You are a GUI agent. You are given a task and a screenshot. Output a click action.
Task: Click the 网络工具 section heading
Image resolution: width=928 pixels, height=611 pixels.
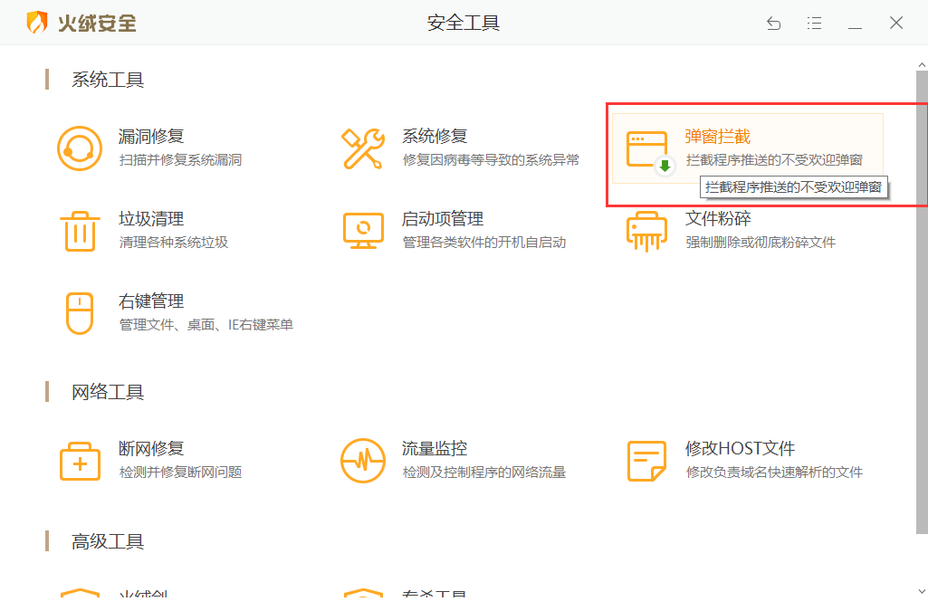click(x=108, y=392)
